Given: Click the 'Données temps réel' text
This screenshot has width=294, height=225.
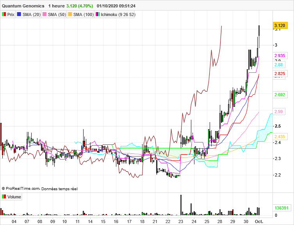Looking at the screenshot, I should (59, 189).
